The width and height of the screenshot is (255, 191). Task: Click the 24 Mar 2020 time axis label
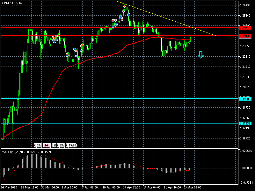pyautogui.click(x=9, y=187)
